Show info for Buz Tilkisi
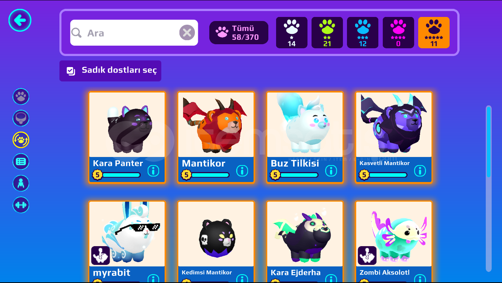 (x=331, y=171)
